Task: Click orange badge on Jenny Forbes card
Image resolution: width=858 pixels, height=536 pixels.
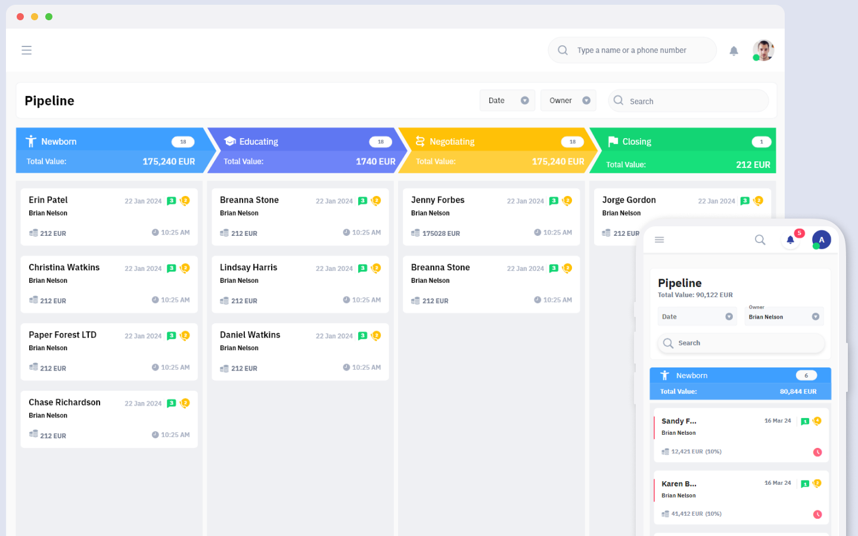Action: pos(567,201)
